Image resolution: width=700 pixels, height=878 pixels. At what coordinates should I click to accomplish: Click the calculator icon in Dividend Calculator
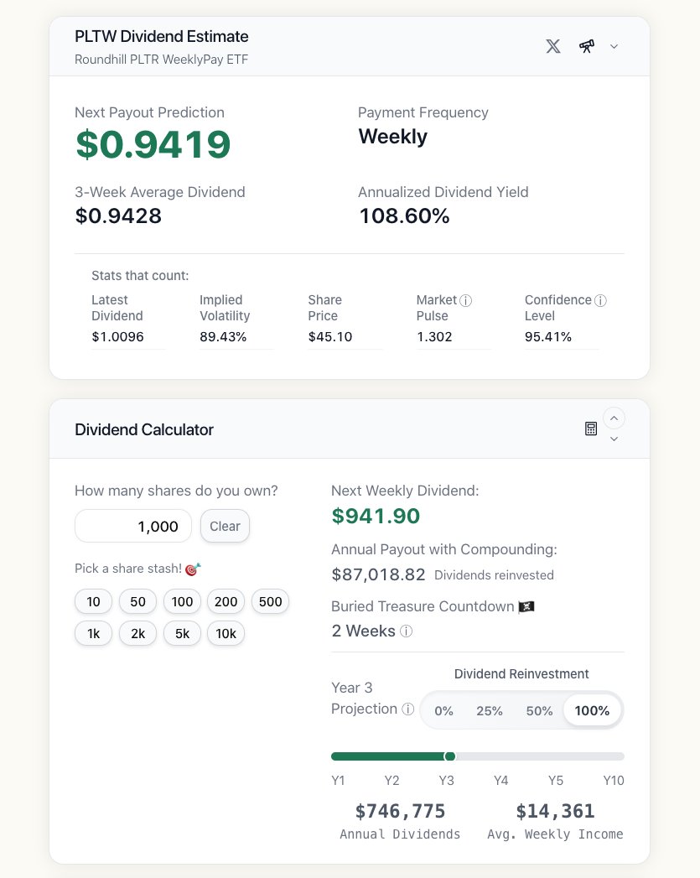click(591, 429)
